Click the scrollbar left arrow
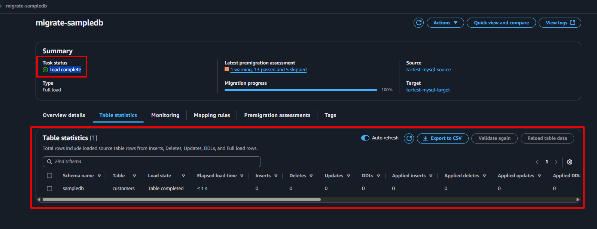This screenshot has height=229, width=597. pyautogui.click(x=39, y=199)
